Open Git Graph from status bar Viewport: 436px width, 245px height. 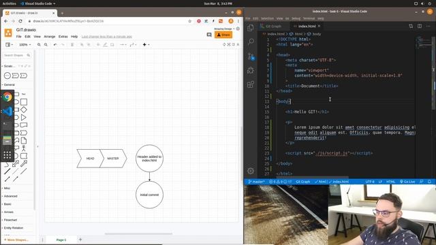302,182
